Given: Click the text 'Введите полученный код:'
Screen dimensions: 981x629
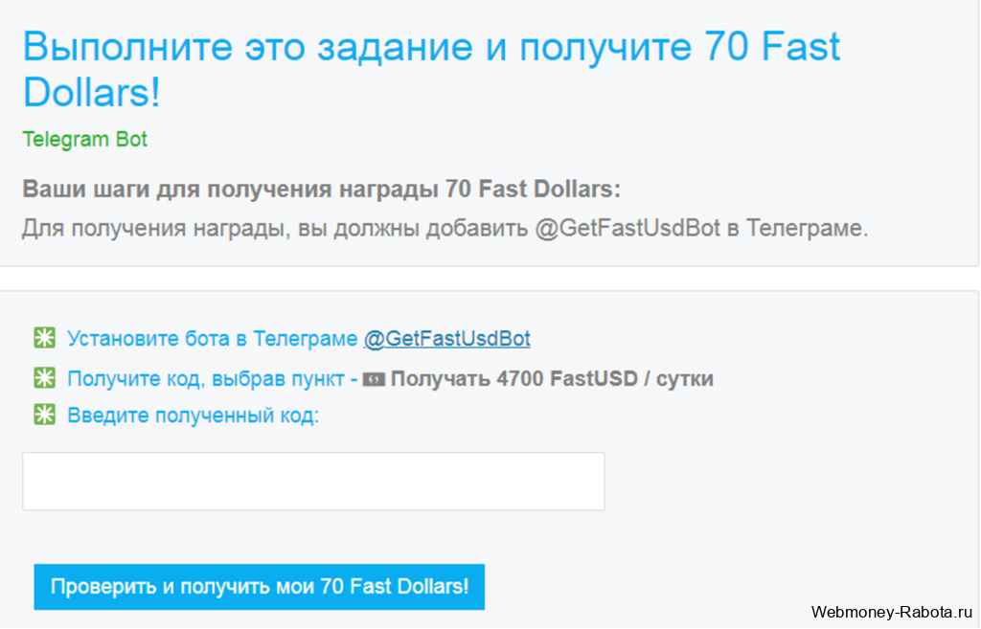Looking at the screenshot, I should (x=193, y=416).
